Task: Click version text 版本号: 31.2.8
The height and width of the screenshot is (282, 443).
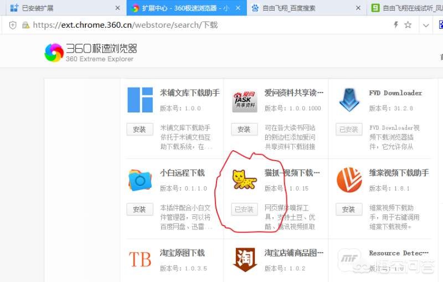Action: click(391, 108)
